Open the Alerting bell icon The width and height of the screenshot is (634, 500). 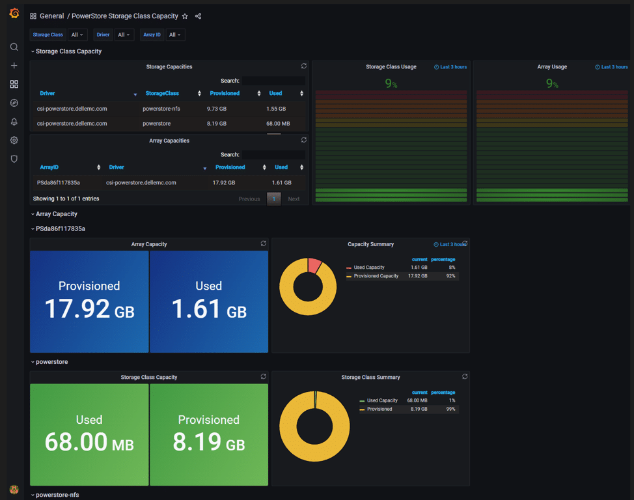14,121
